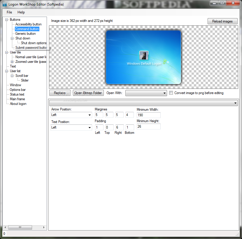Minimize the Logon WorkShop Editor window
This screenshot has height=239, width=242.
[214, 3]
